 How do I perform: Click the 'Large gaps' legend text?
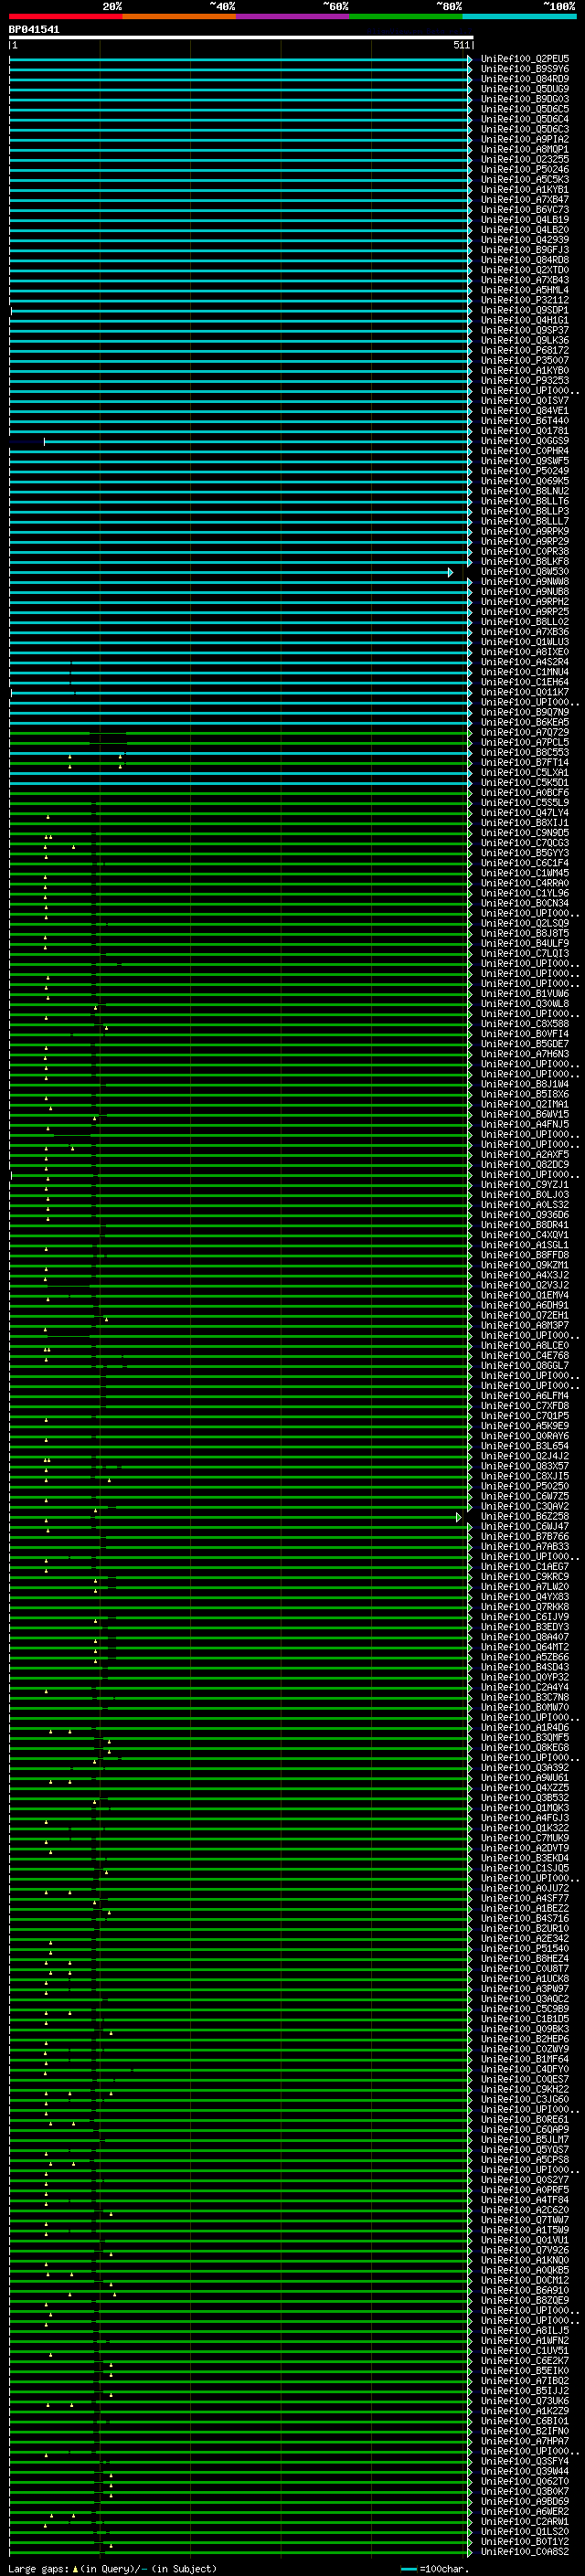click(x=39, y=2569)
